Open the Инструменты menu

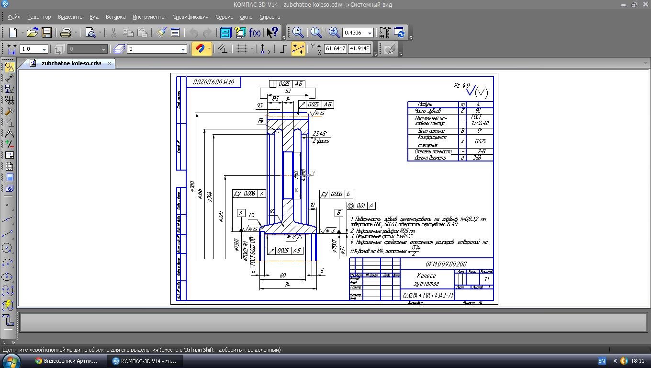(x=149, y=17)
